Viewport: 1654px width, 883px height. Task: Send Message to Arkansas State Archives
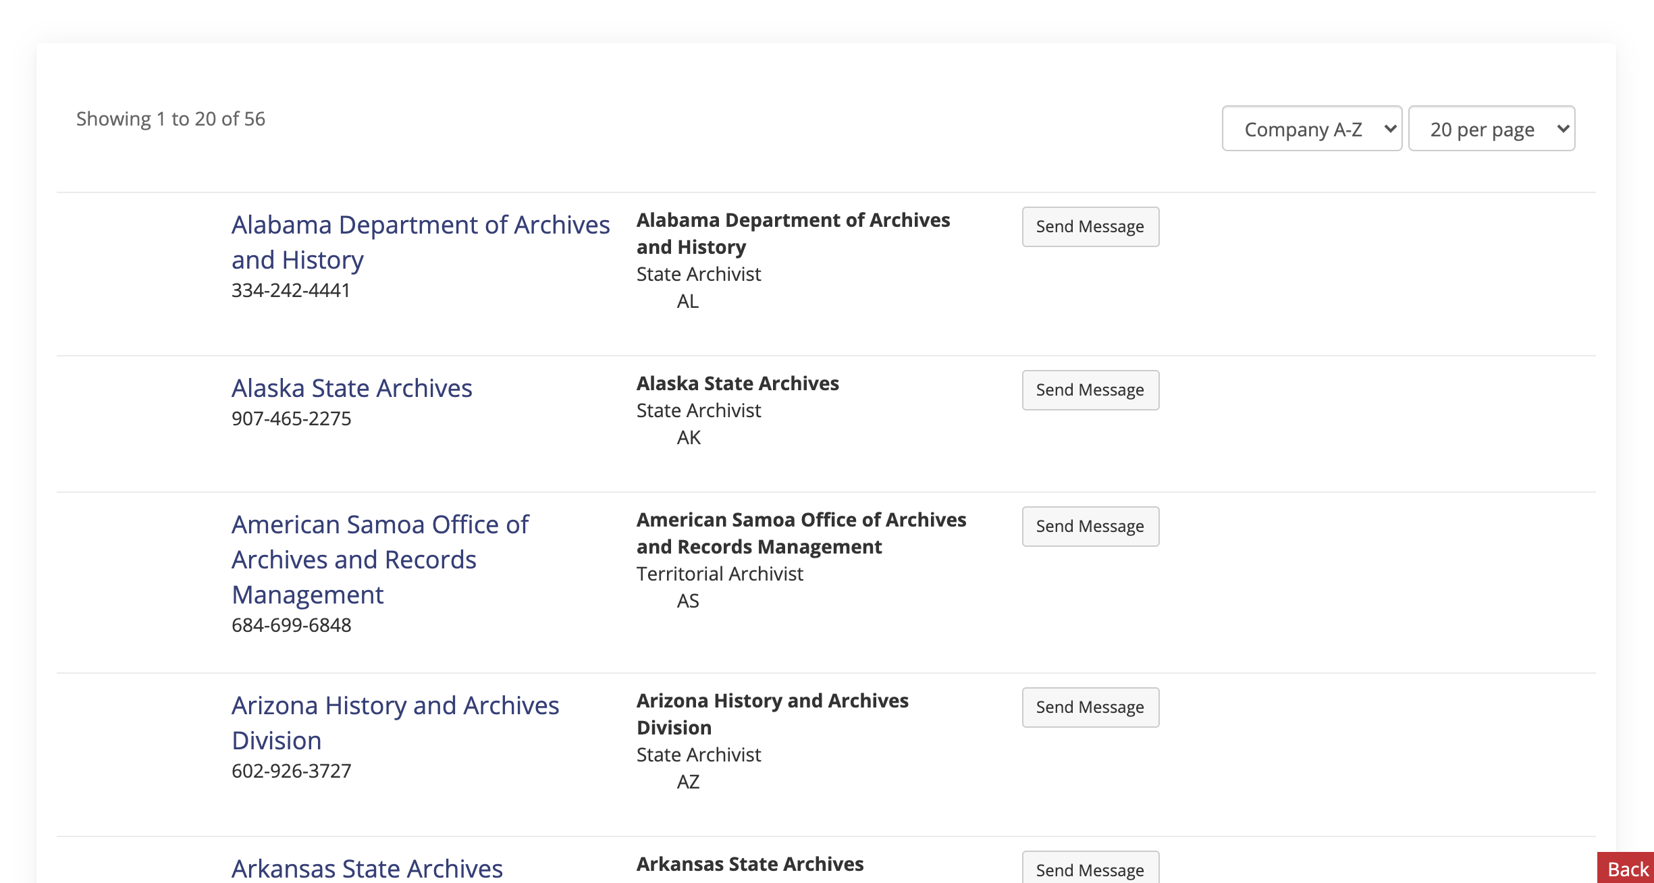1090,869
